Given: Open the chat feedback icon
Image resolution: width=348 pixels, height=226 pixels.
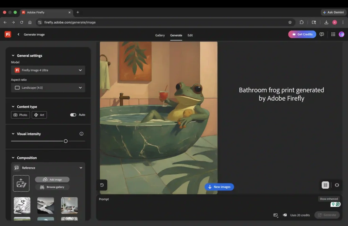Looking at the screenshot, I should coord(321,34).
